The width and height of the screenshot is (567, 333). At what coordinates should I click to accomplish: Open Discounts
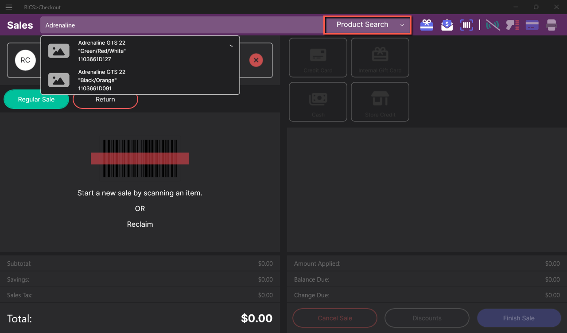[x=427, y=318]
